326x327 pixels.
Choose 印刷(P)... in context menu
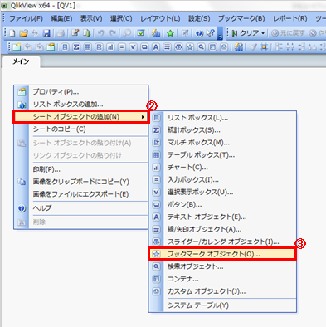[x=81, y=169]
